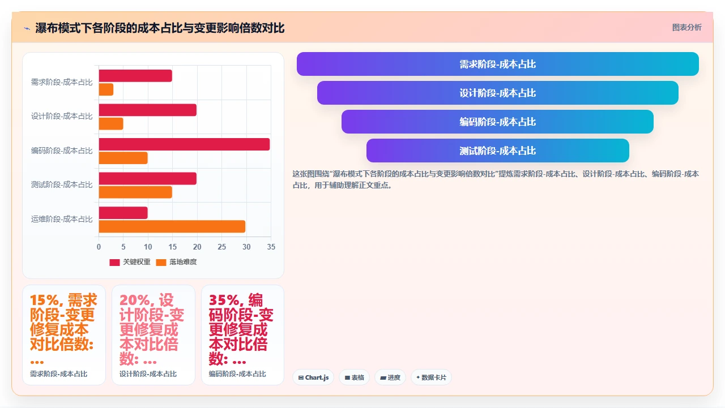Image resolution: width=725 pixels, height=408 pixels.
Task: Click the icon beside the chart title
Action: pyautogui.click(x=27, y=28)
